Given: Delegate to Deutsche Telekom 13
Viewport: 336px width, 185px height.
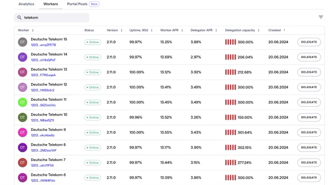Looking at the screenshot, I should 309,72.
